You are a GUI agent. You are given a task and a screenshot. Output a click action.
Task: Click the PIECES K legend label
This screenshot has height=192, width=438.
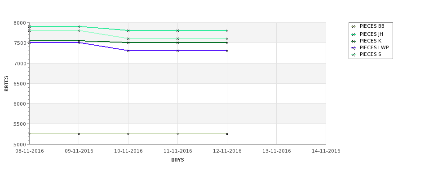point(371,41)
